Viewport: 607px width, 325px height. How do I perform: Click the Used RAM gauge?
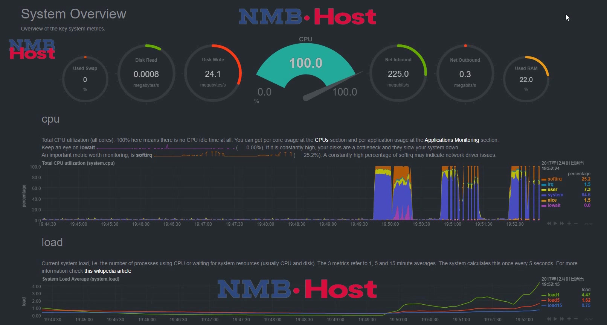click(526, 79)
